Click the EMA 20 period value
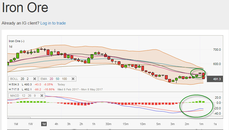229x130 pixels. pos(51,79)
